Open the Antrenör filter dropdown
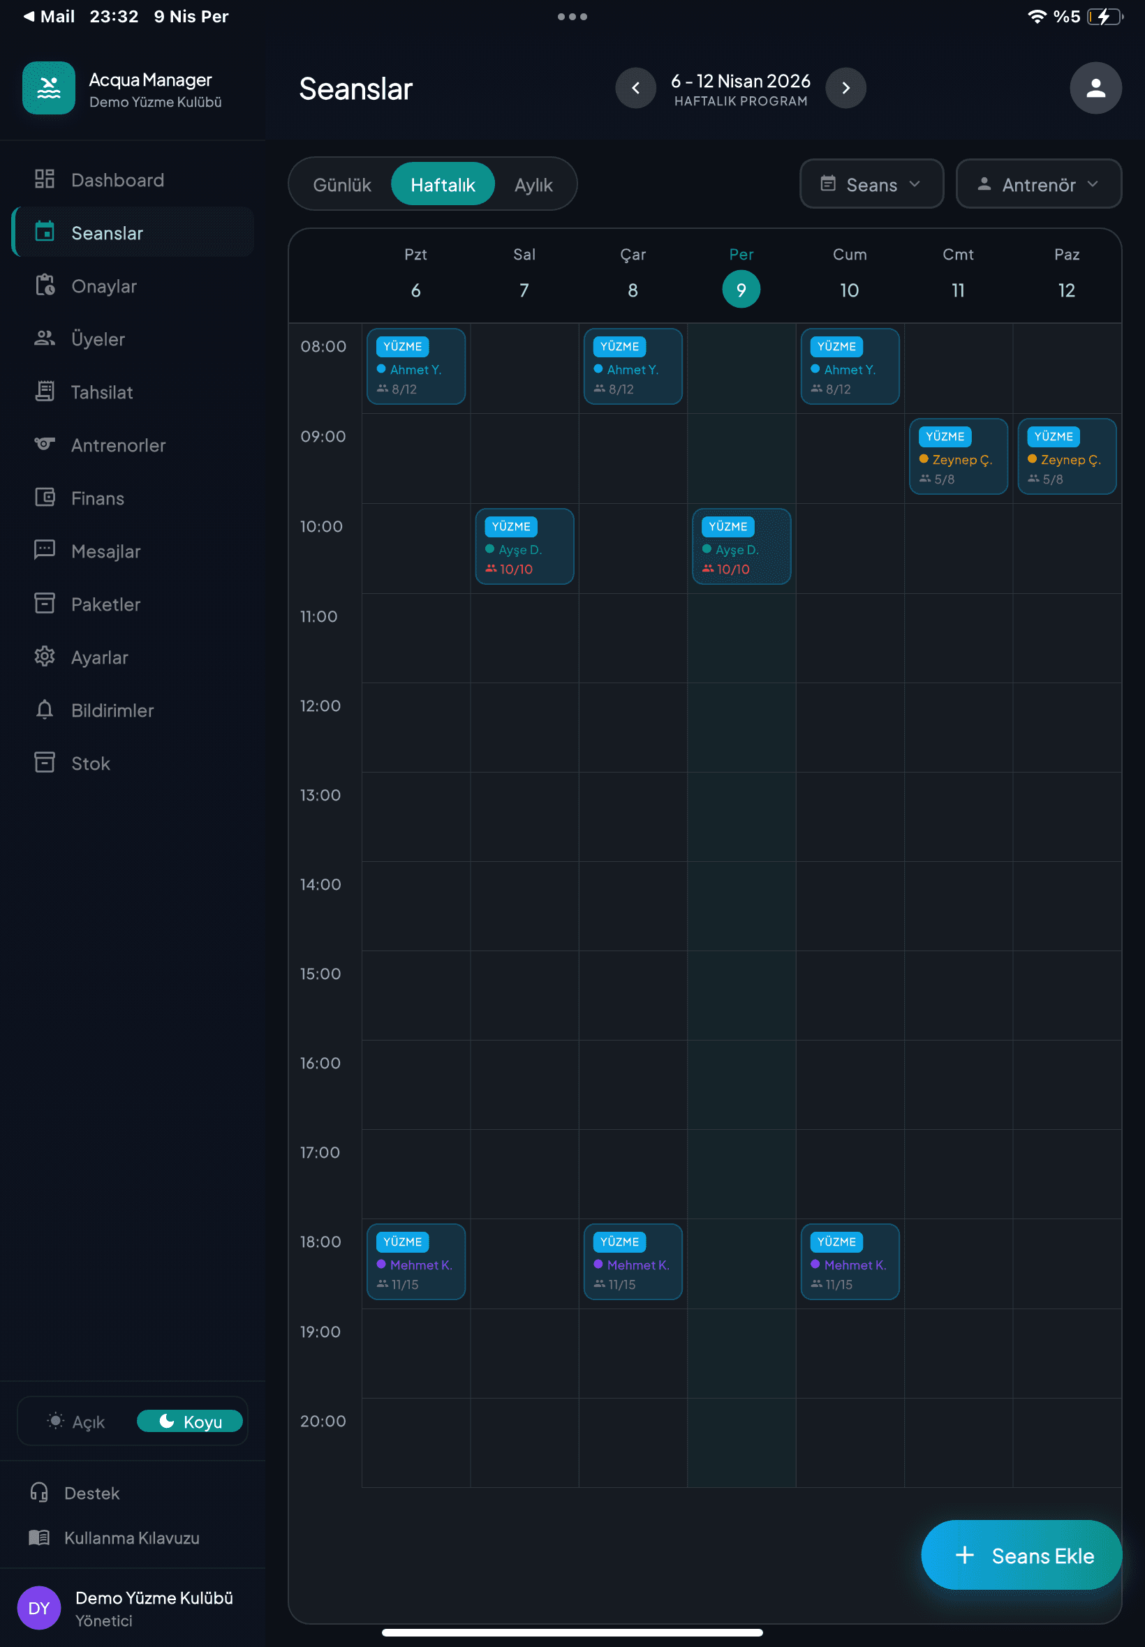This screenshot has width=1145, height=1647. coord(1038,184)
